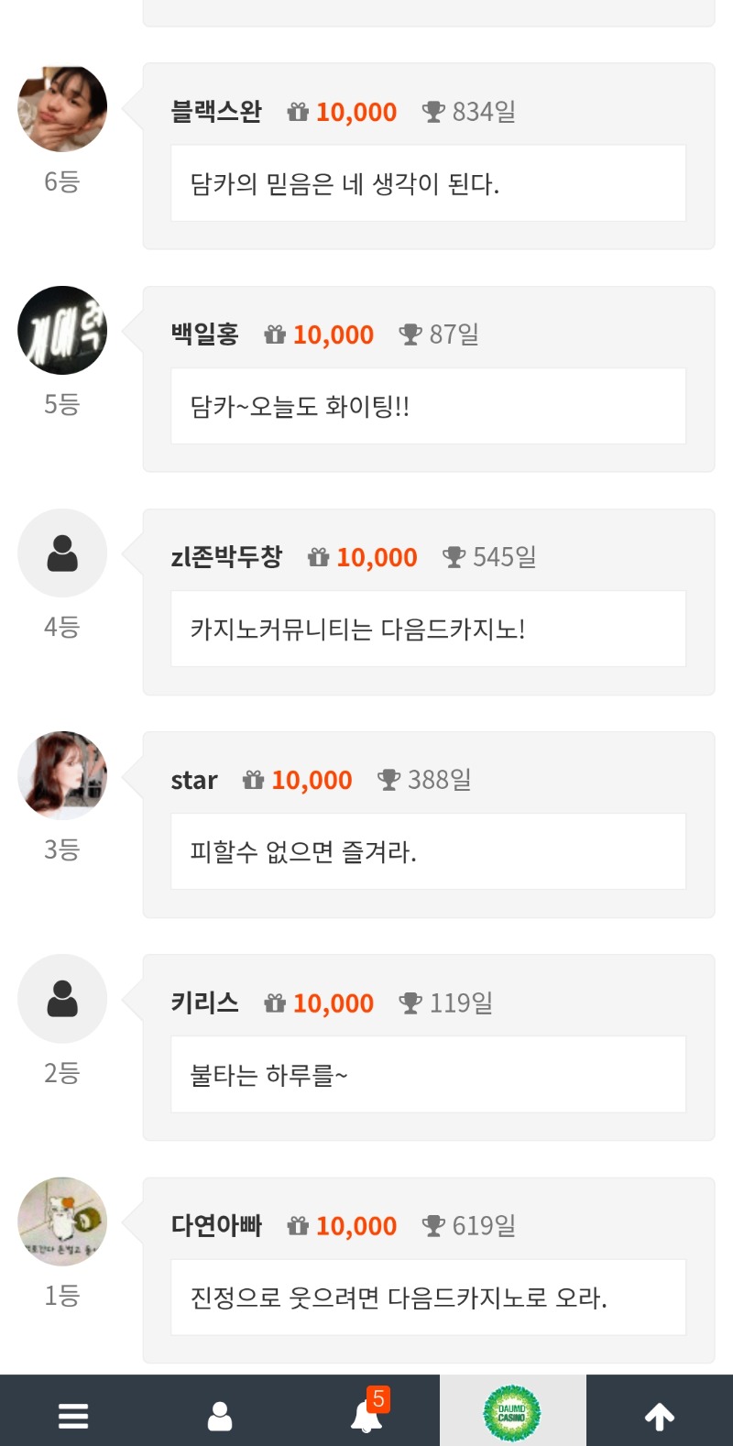Click the username 다연아빠
The image size is (733, 1446).
coord(216,1225)
